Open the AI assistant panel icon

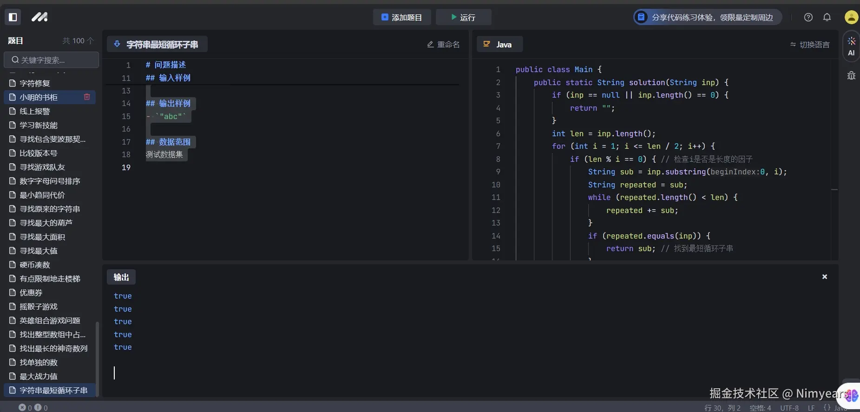851,46
